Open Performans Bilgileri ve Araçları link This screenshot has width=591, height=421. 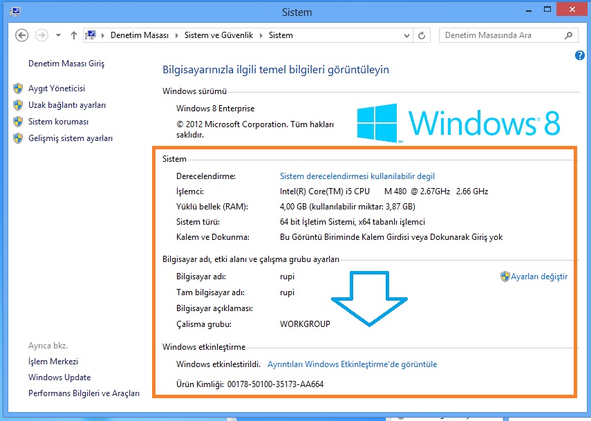pos(84,393)
